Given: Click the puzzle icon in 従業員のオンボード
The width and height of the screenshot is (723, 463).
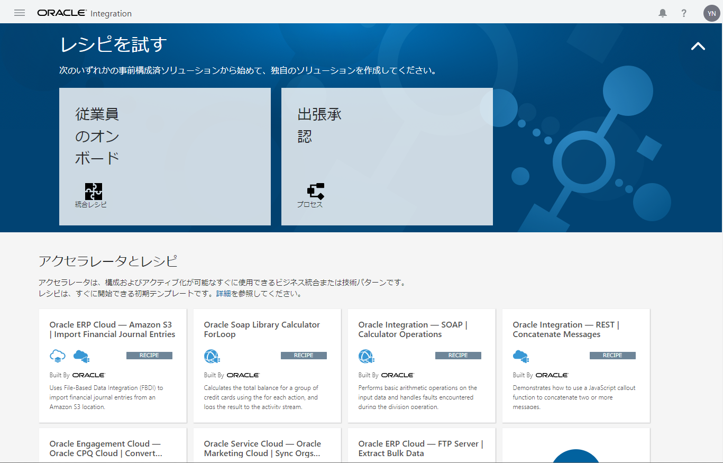Looking at the screenshot, I should (93, 191).
